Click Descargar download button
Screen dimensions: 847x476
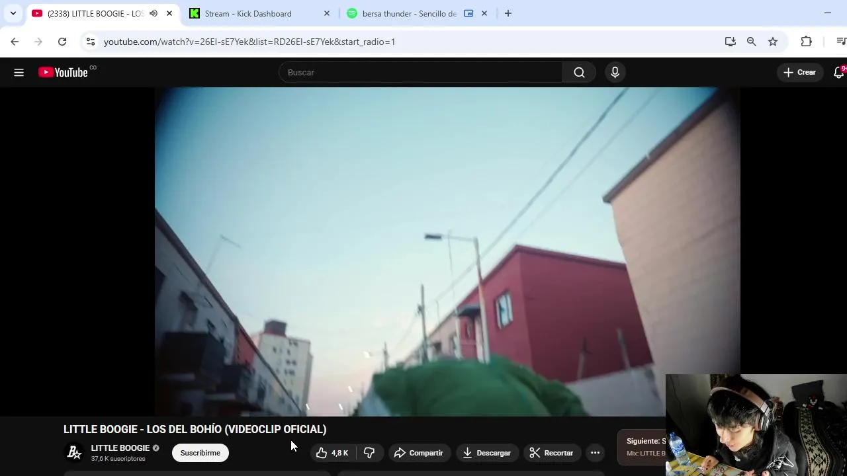tap(487, 453)
